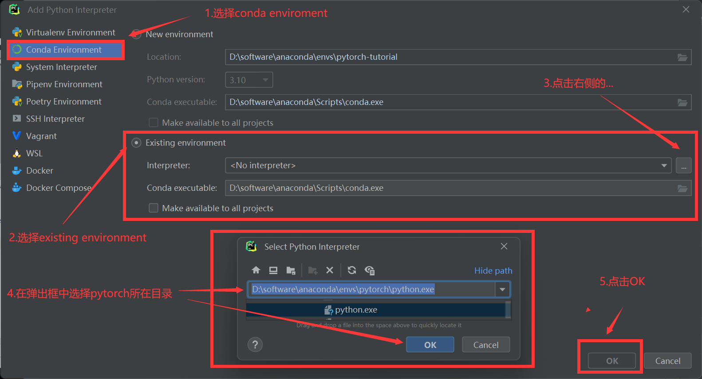The height and width of the screenshot is (379, 702).
Task: Click the System Interpreter python icon
Action: coord(17,67)
